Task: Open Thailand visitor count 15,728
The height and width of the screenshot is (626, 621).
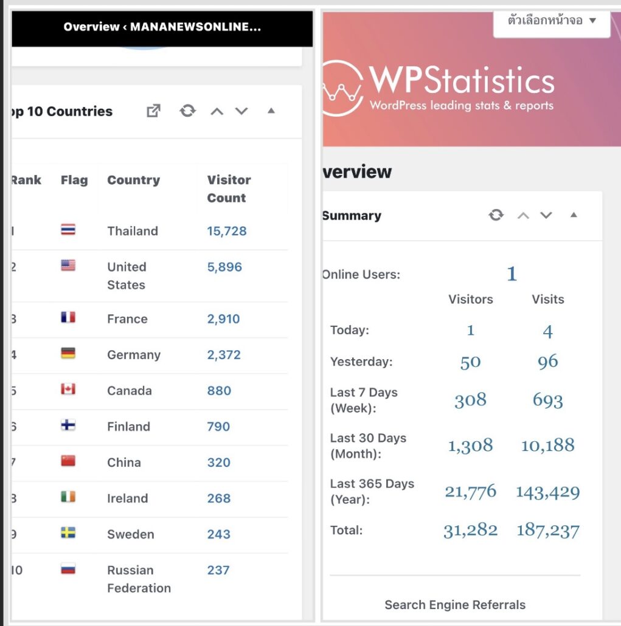Action: pos(227,231)
